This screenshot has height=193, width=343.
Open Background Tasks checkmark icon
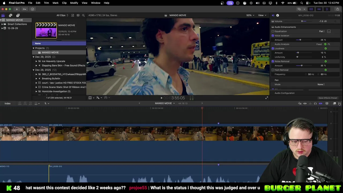click(32, 9)
